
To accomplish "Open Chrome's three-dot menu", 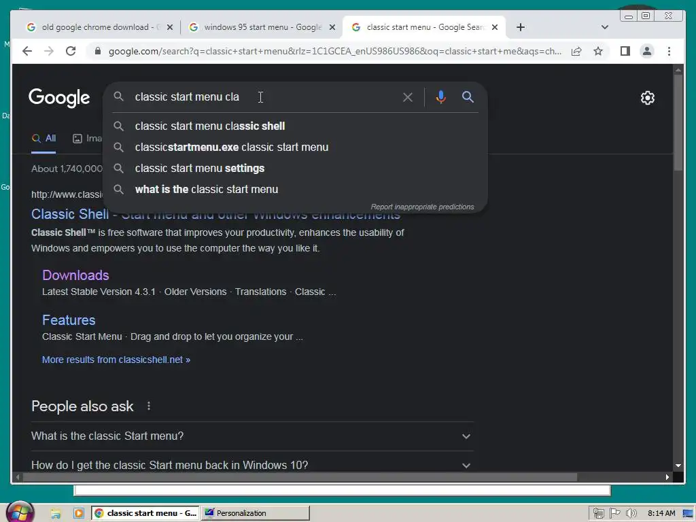I will (669, 51).
